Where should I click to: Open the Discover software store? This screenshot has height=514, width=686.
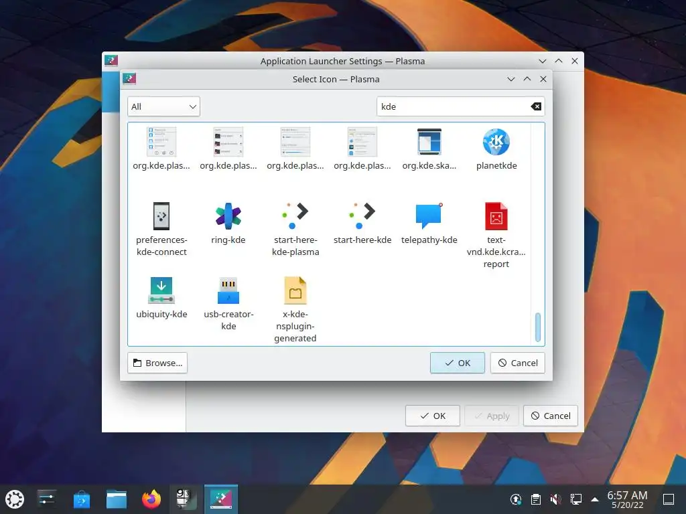[81, 499]
